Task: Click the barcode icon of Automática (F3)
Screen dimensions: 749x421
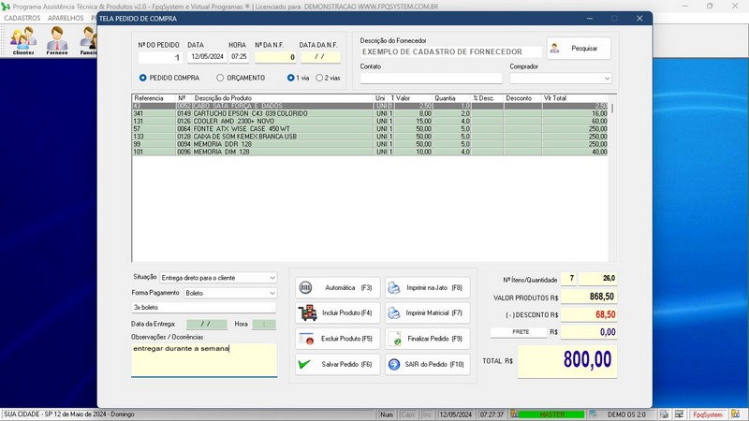Action: click(x=306, y=287)
